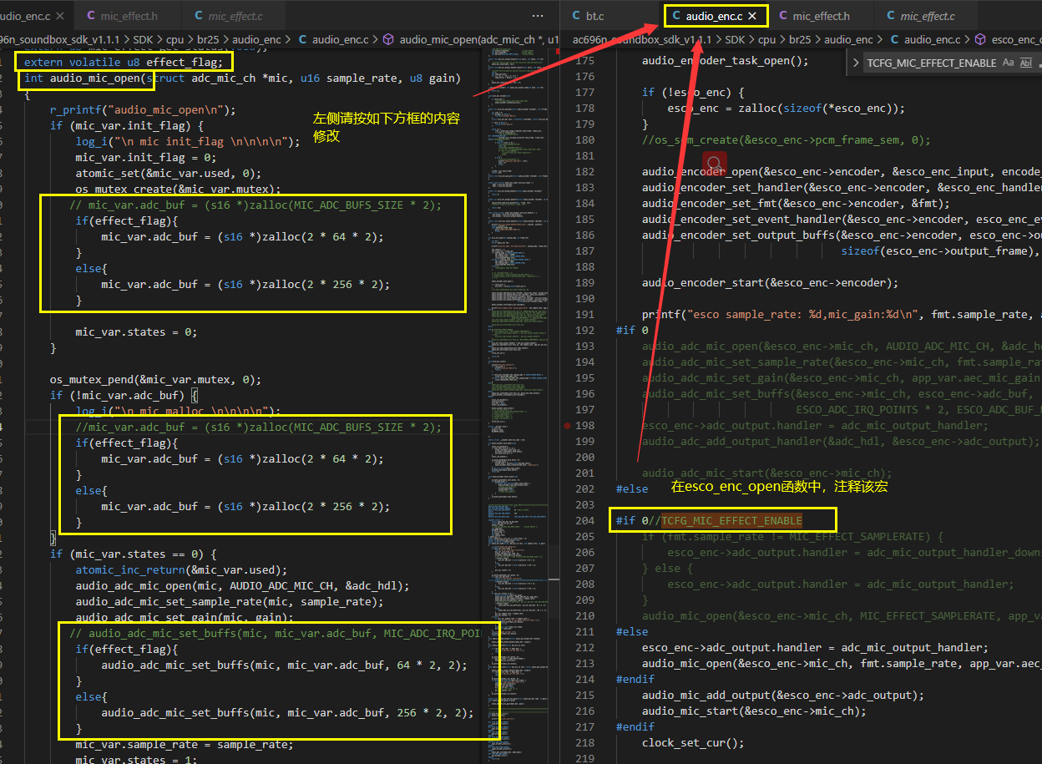Click line number 177 in right editor gutter

tap(585, 93)
